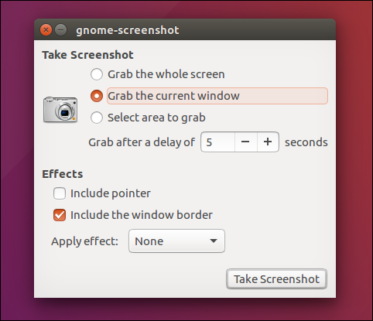This screenshot has height=321, width=373.
Task: Click the Take Screenshot button
Action: [276, 279]
